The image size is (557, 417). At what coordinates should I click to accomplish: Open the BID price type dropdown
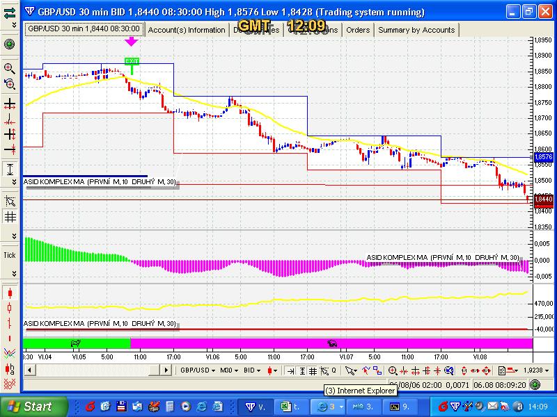254,370
